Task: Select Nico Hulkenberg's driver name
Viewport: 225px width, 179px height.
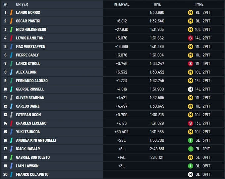Action: [31, 29]
